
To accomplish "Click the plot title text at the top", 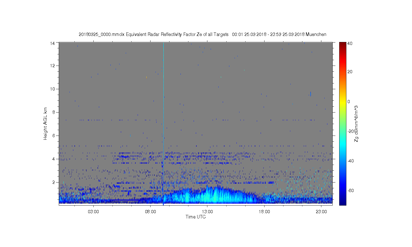I will tap(202, 35).
